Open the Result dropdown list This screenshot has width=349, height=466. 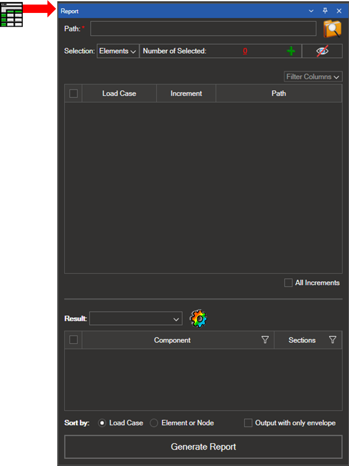[x=136, y=319]
